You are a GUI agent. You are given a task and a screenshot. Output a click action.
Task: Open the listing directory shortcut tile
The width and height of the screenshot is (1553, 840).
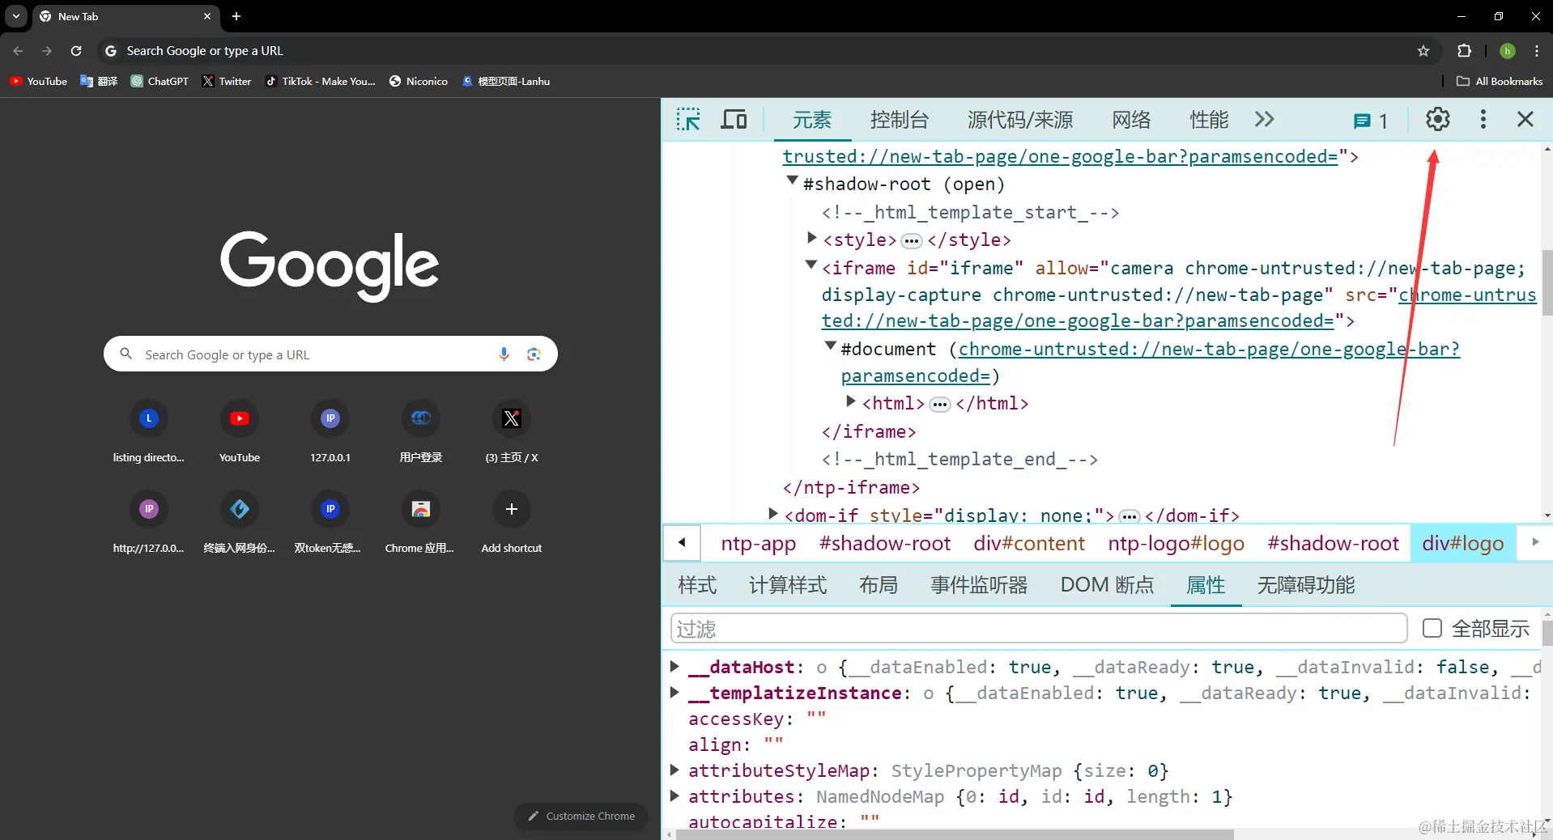(149, 431)
